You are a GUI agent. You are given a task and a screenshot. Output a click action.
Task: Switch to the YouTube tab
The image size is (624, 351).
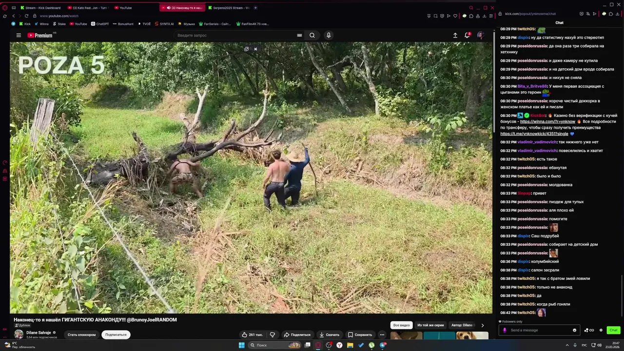(x=123, y=8)
